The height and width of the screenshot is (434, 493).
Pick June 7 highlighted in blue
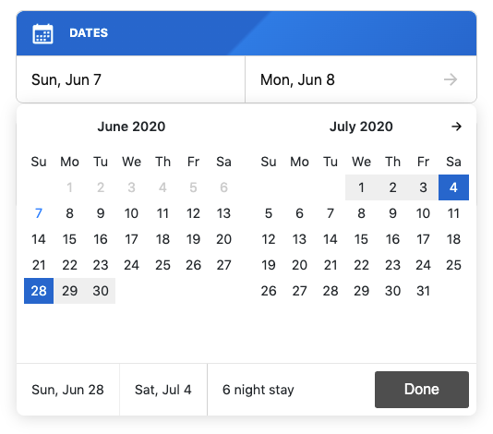coord(39,213)
